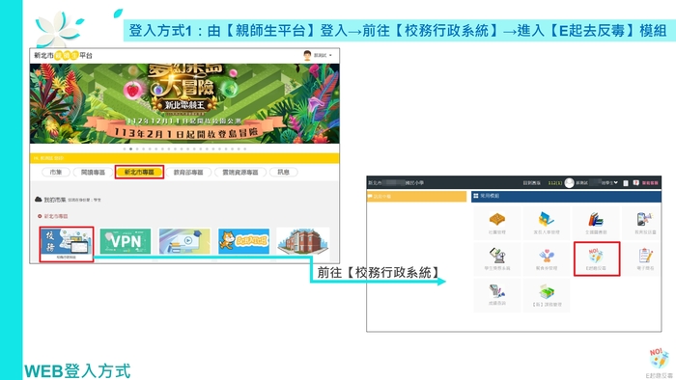This screenshot has height=380, width=676.
Task: Click the orange message center panel header
Action: (416, 196)
